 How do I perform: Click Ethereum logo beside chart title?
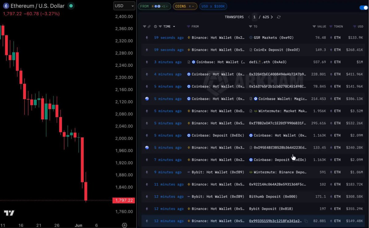6,6
